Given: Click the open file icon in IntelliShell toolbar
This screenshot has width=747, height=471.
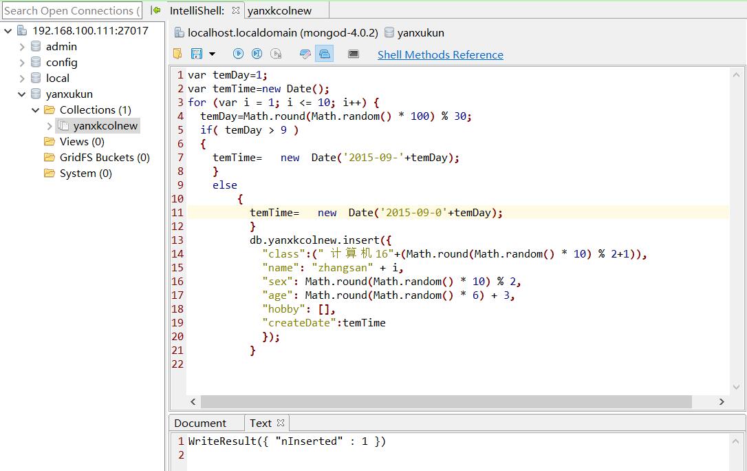Looking at the screenshot, I should coord(177,54).
